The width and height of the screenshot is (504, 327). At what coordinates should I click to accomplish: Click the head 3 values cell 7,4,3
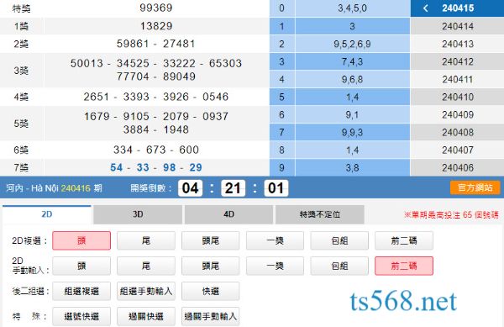(352, 61)
